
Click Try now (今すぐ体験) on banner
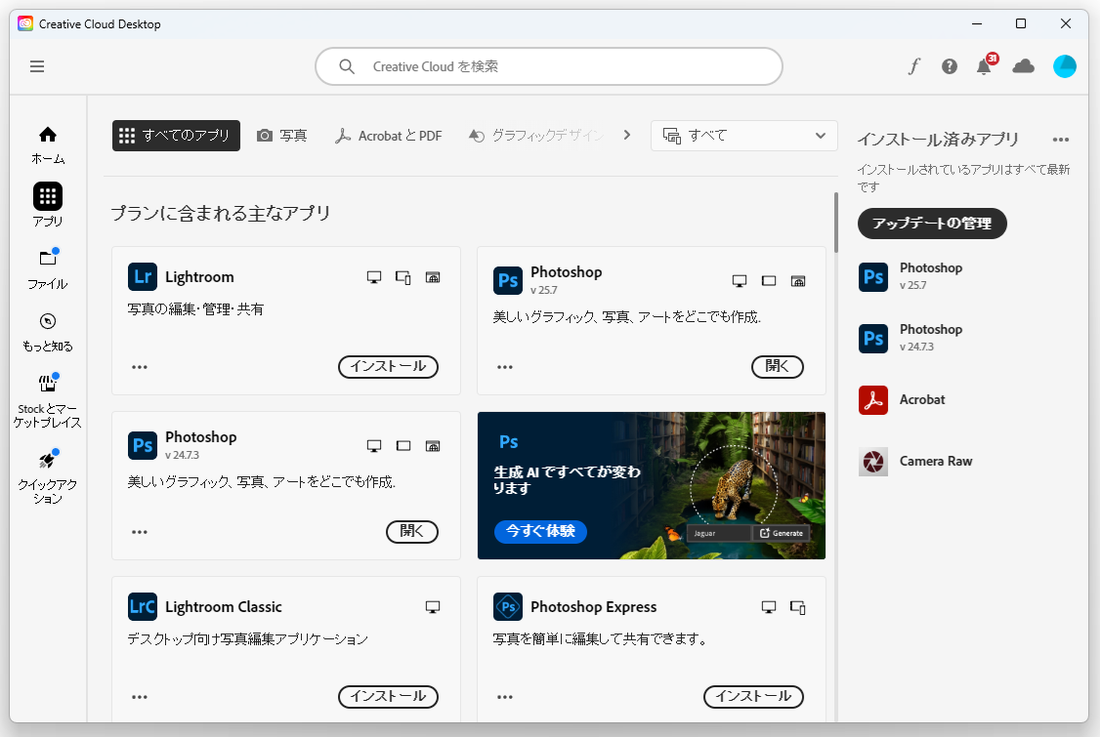[x=540, y=531]
